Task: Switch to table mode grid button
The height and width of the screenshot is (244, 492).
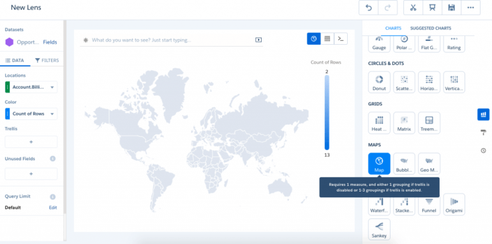Action: (x=327, y=38)
